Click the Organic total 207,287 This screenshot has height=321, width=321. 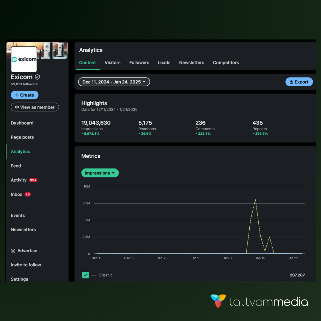[x=297, y=275]
